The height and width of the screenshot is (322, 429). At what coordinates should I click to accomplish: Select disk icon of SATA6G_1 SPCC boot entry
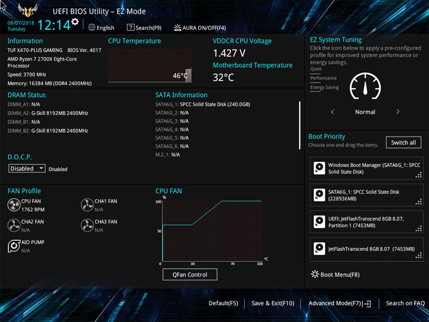click(319, 195)
